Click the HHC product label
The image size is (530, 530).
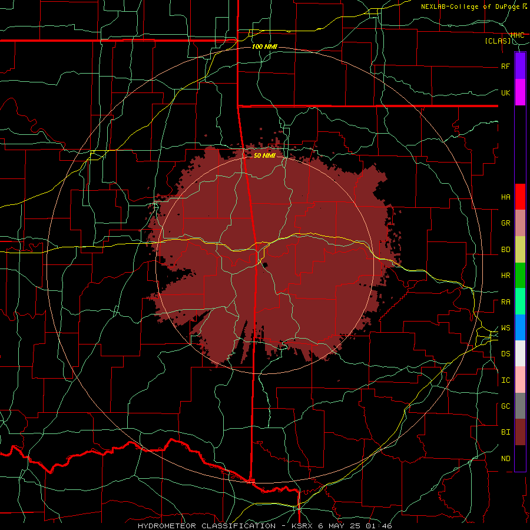tap(517, 35)
